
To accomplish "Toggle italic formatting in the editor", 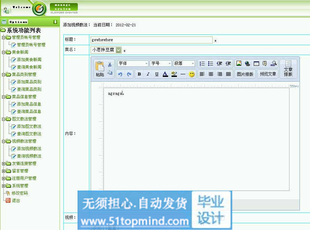I will tap(148, 74).
